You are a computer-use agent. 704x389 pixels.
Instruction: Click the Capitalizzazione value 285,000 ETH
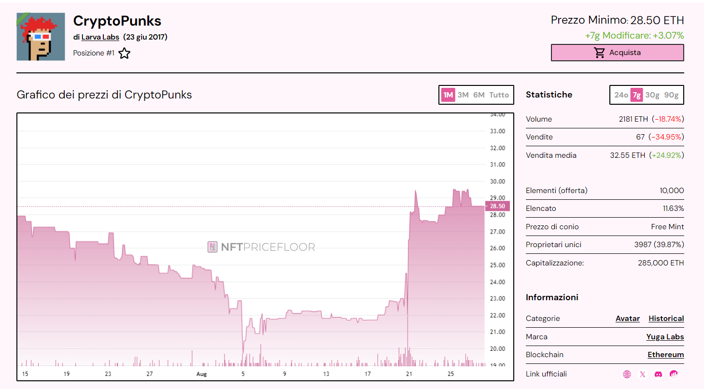[661, 263]
